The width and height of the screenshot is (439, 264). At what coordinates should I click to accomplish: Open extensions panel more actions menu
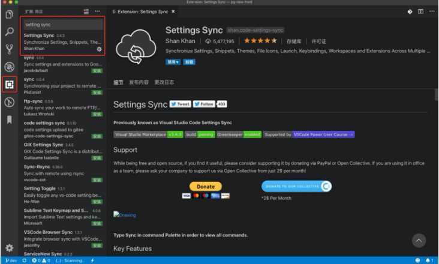click(x=97, y=11)
